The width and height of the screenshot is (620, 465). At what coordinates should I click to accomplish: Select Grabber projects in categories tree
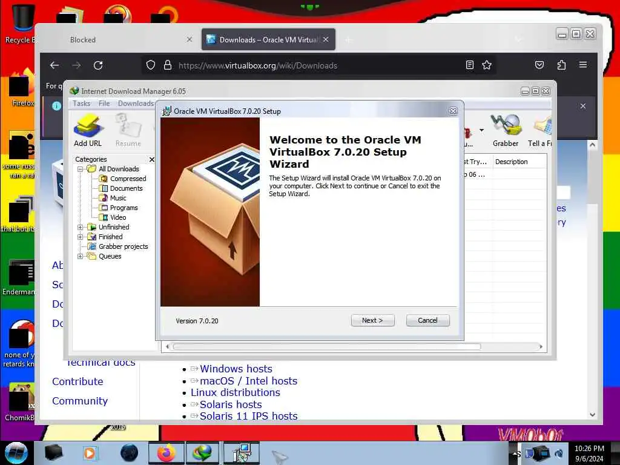point(124,246)
